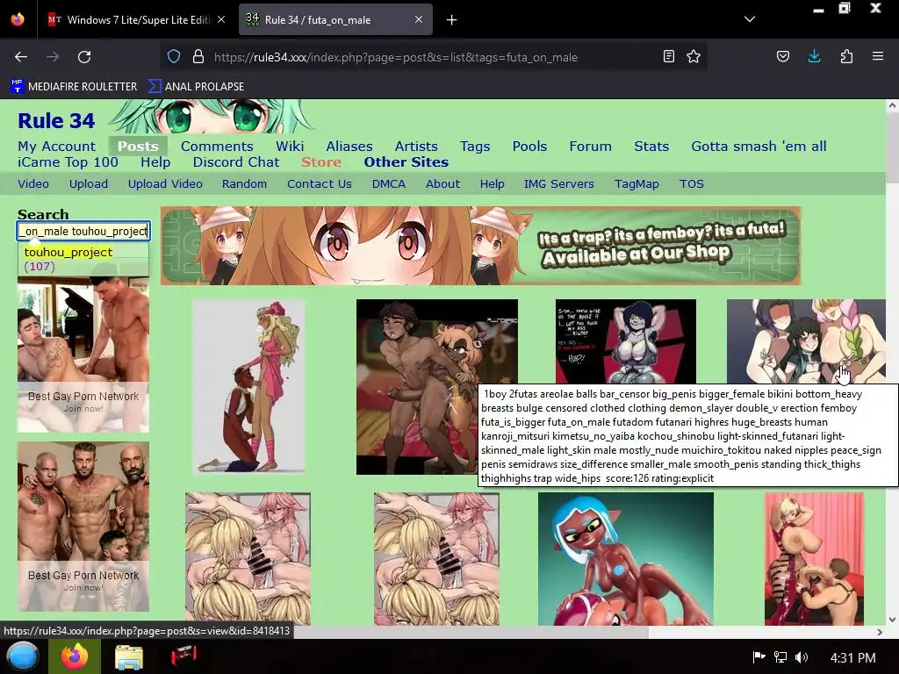Viewport: 899px width, 674px height.
Task: Open the TOS link
Action: 692,184
